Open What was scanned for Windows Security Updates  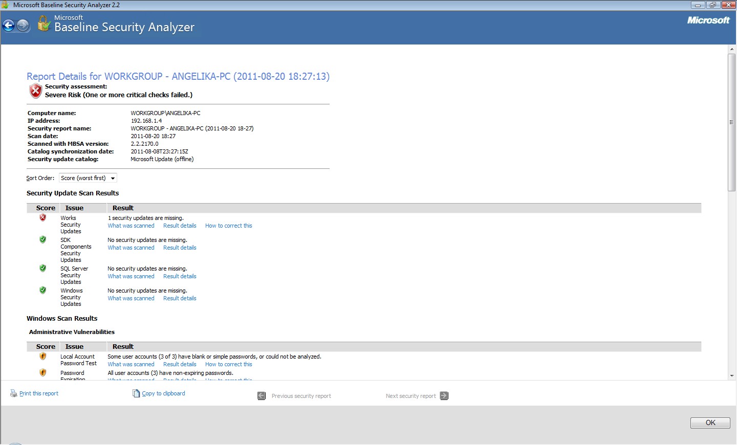point(131,298)
